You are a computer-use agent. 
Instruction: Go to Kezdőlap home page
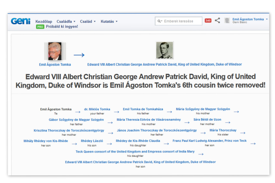click(43, 21)
